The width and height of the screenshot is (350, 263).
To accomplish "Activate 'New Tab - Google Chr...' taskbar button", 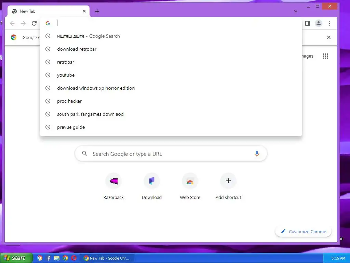I will coord(107,258).
